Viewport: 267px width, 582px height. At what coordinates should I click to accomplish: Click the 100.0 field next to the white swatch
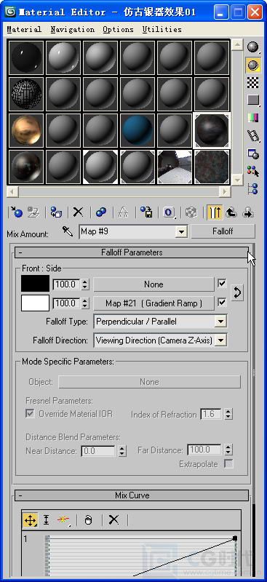67,303
